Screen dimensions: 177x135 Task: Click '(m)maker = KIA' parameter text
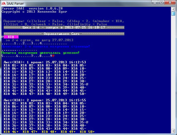(108, 21)
